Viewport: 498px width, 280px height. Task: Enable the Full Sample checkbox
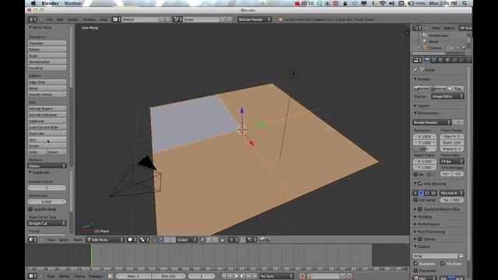pos(416,200)
